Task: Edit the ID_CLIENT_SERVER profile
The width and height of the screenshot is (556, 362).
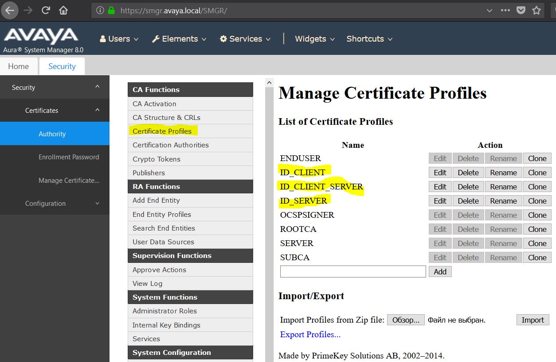Action: coord(440,187)
